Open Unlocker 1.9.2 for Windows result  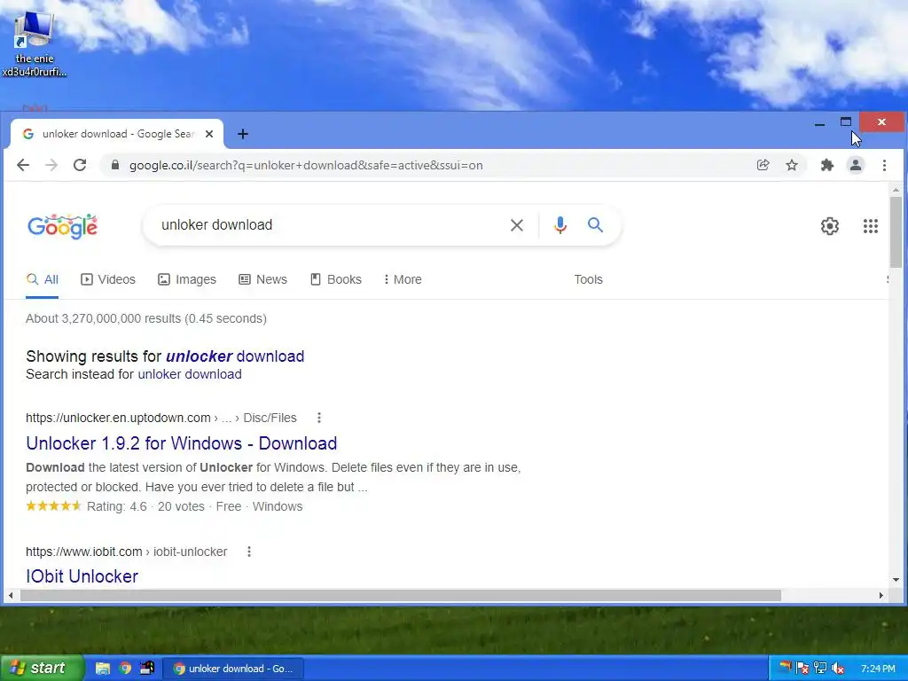coord(181,443)
